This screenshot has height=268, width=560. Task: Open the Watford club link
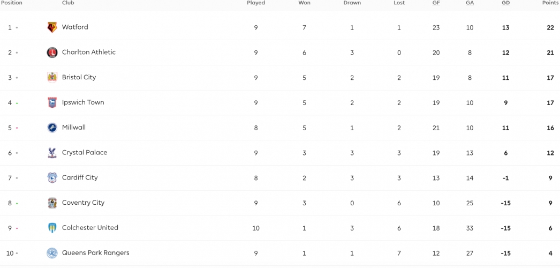pyautogui.click(x=75, y=27)
